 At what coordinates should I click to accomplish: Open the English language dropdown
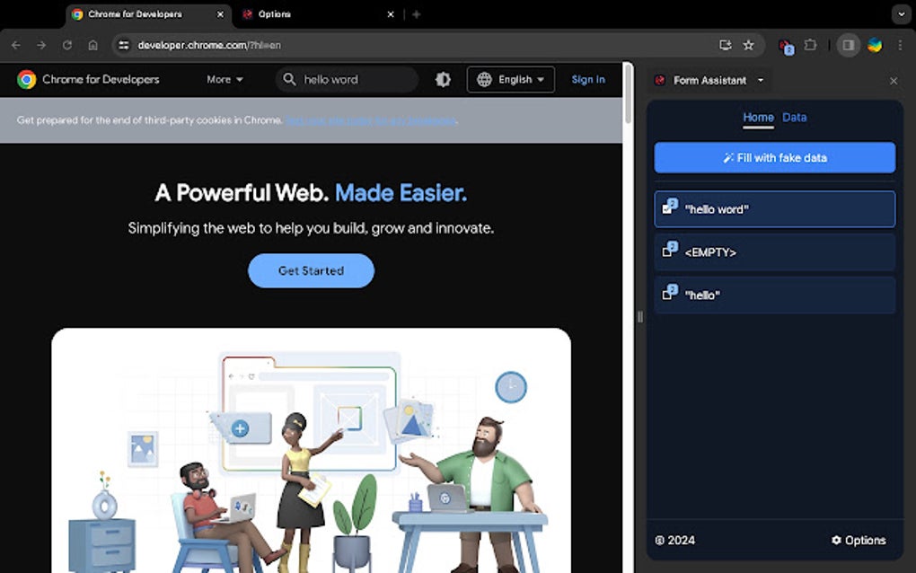[510, 80]
